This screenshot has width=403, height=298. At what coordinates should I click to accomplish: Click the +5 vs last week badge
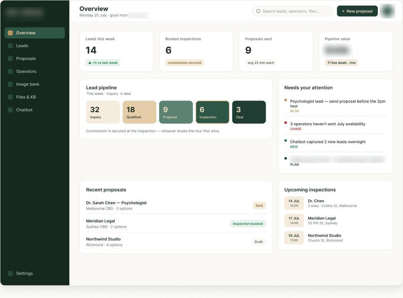pos(103,63)
